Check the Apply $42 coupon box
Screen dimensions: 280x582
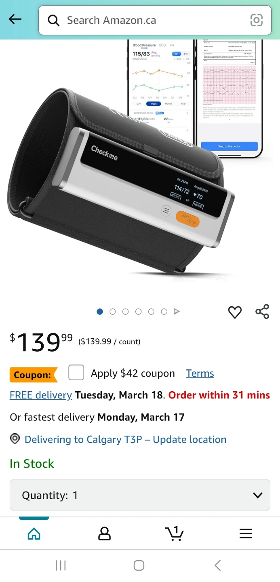pyautogui.click(x=76, y=373)
